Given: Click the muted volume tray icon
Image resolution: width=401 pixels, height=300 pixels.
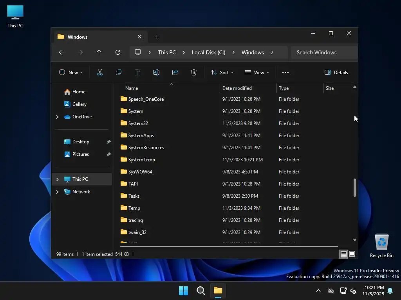Looking at the screenshot, I should coord(353,291).
